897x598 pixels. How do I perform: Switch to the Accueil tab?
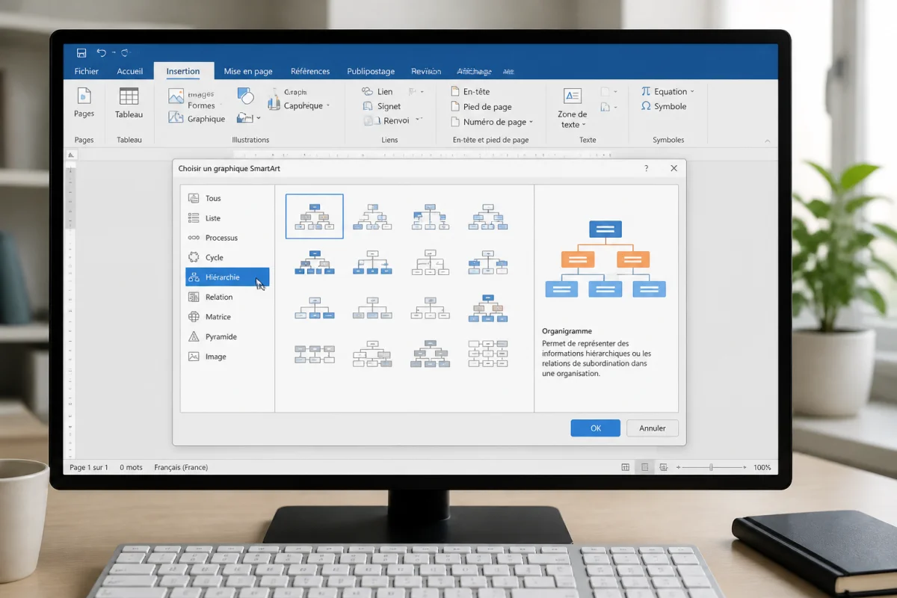point(130,72)
